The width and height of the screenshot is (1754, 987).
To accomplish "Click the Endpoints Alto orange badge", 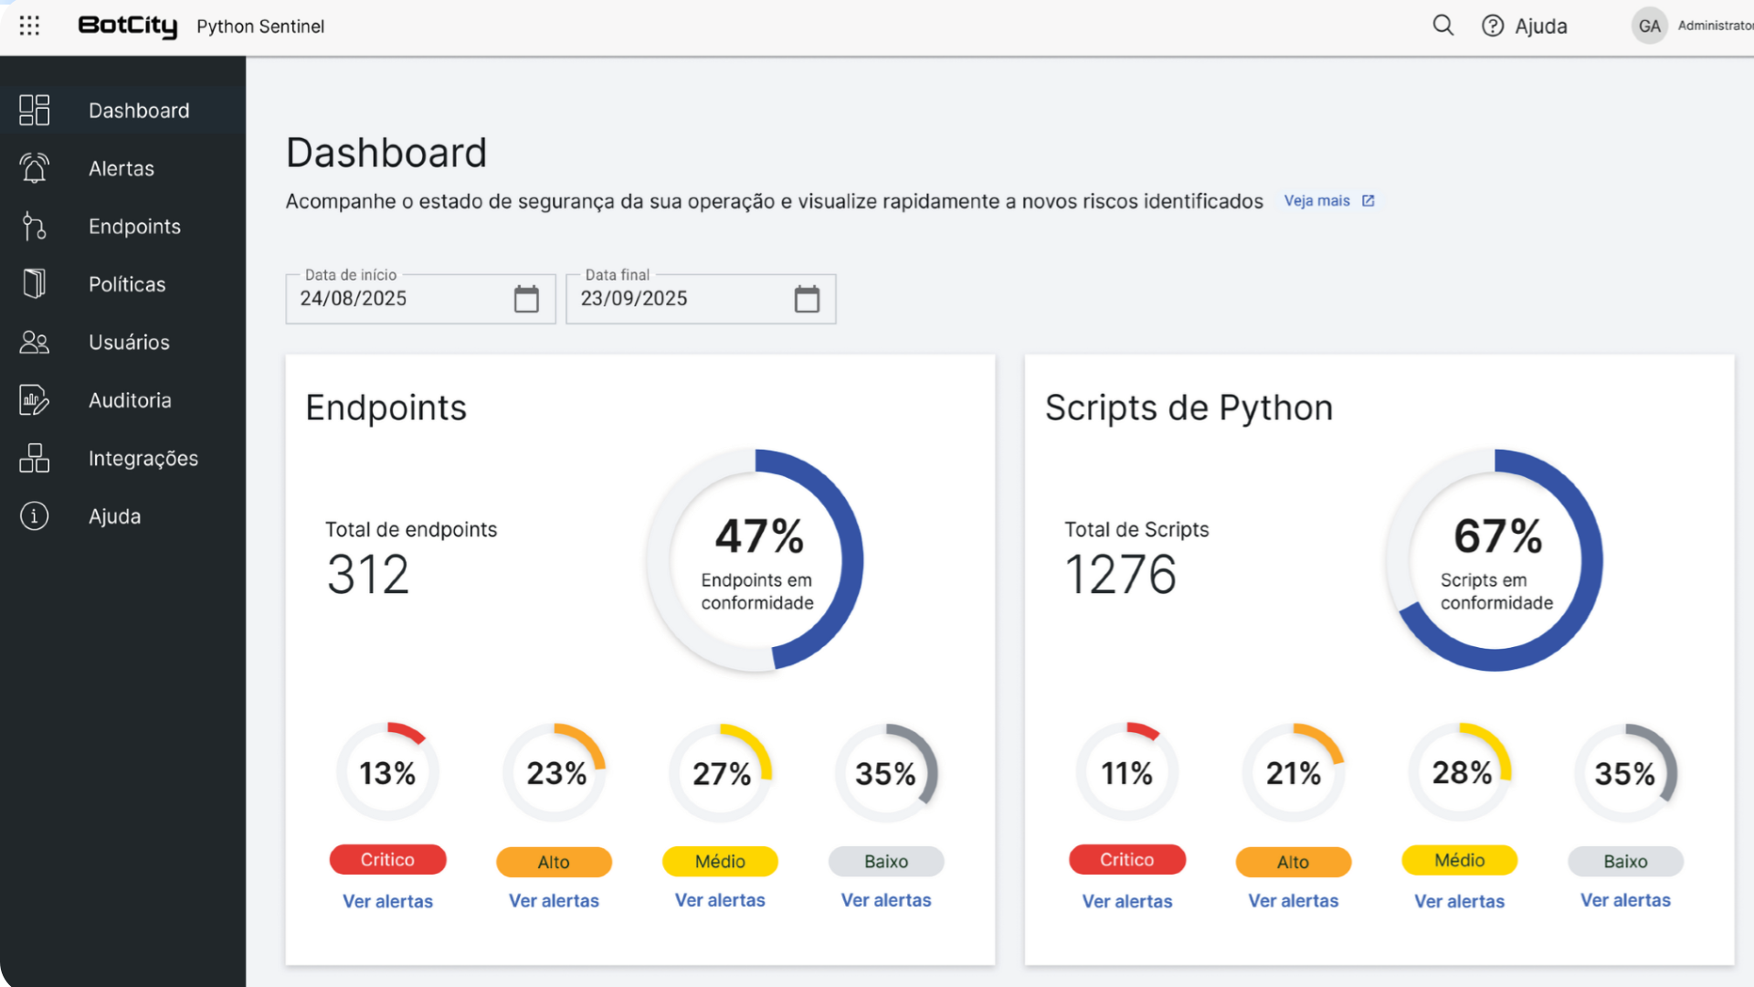I will click(x=554, y=862).
